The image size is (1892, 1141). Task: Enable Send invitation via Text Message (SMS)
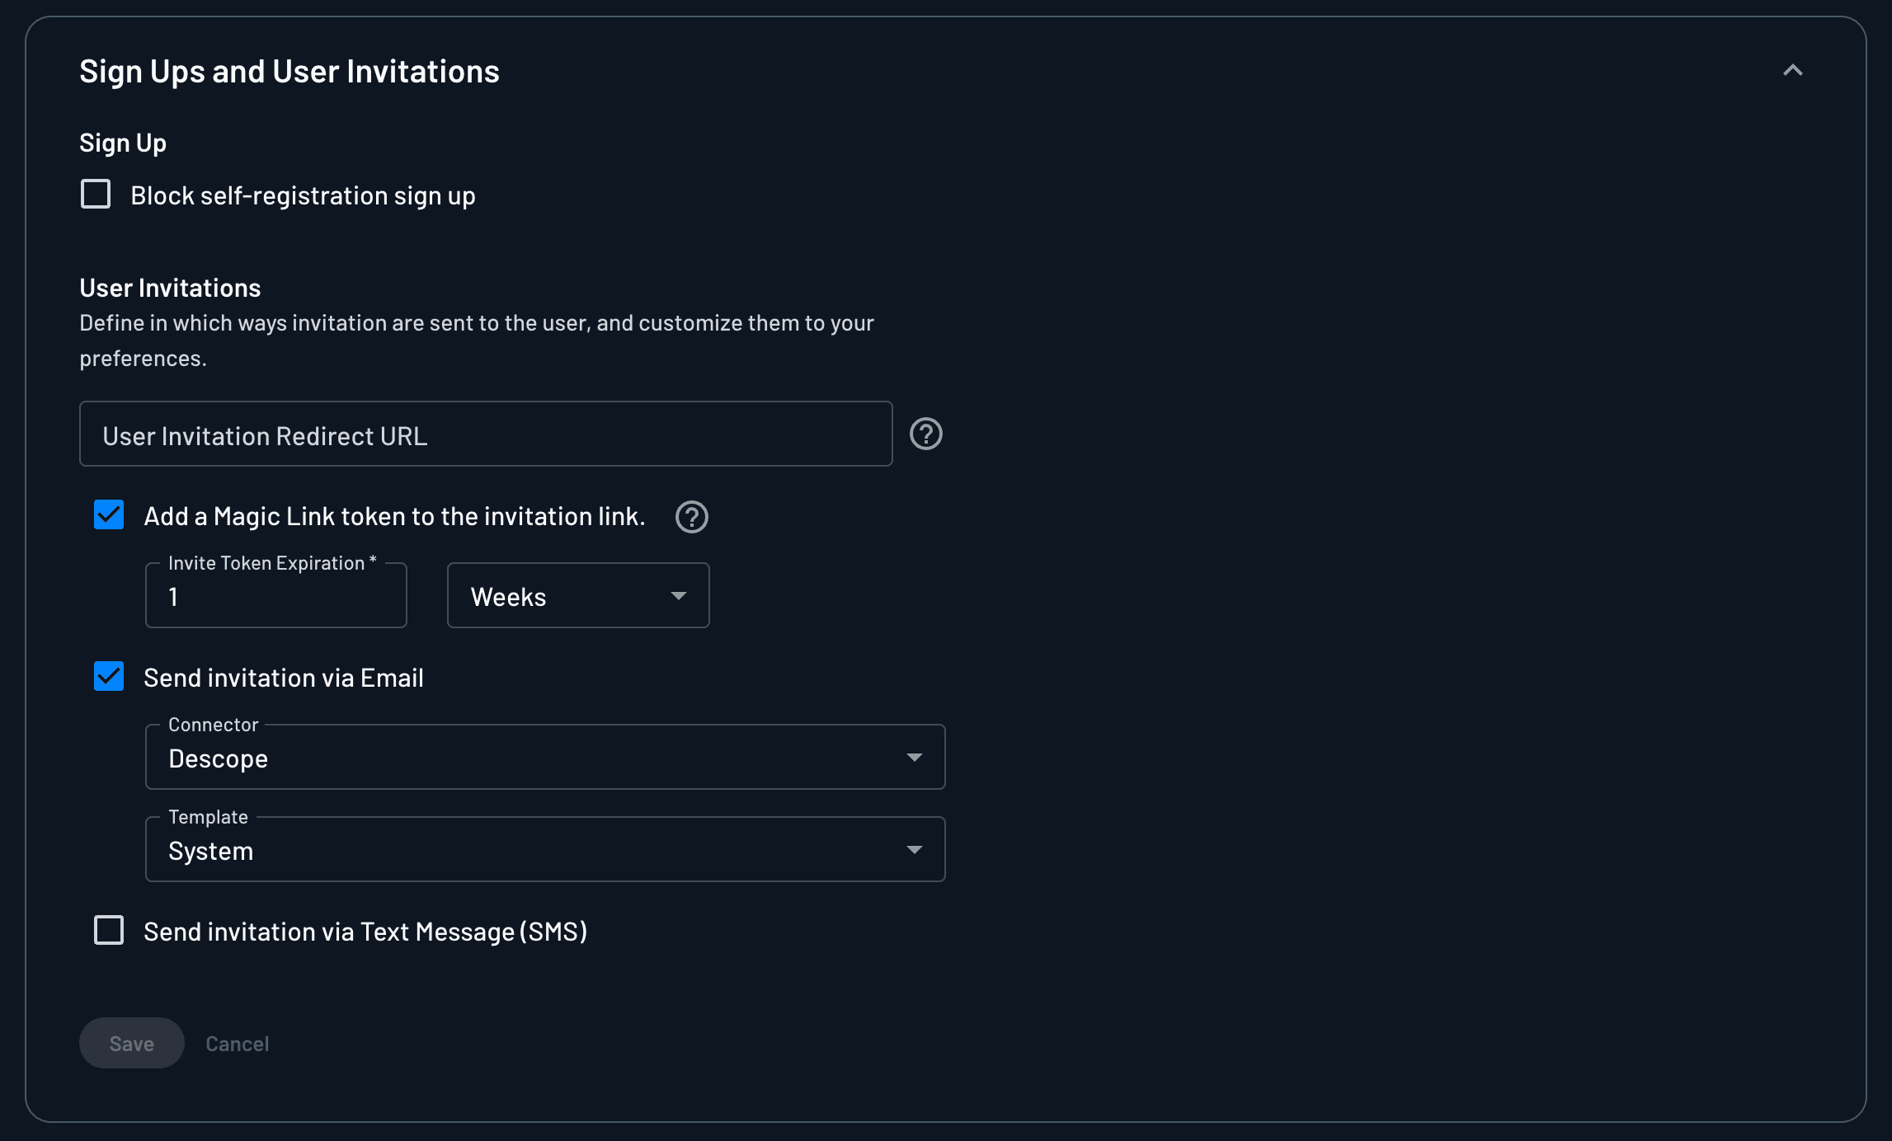[x=108, y=931]
